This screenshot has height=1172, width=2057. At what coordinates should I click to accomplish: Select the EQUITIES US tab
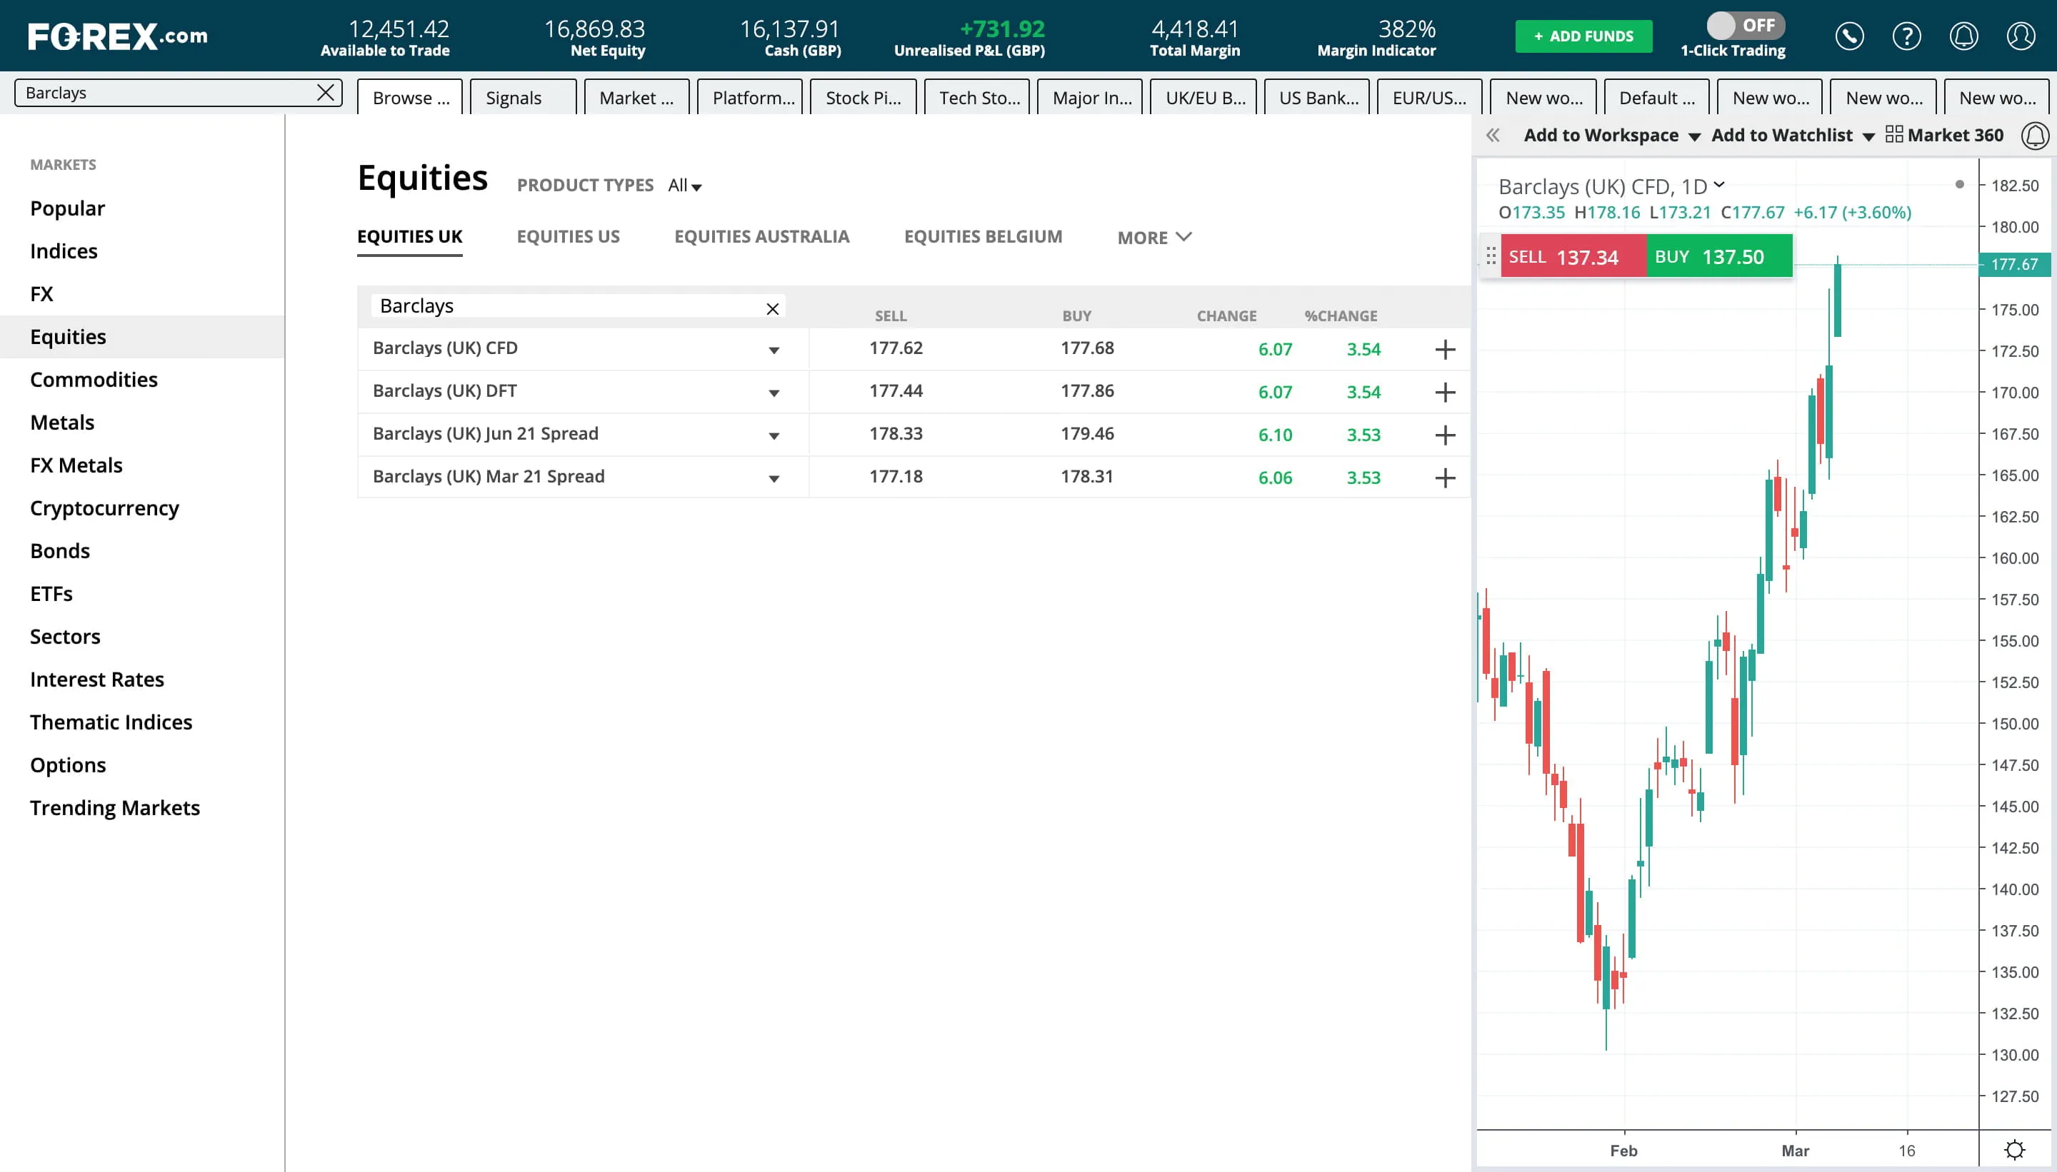click(x=568, y=236)
